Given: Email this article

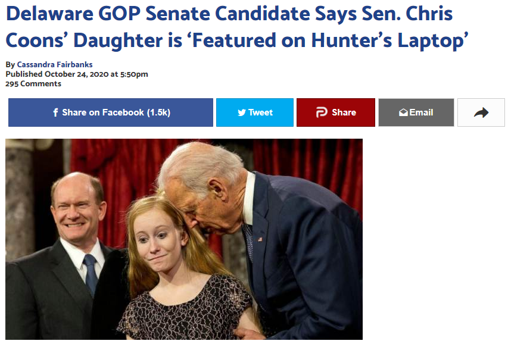Looking at the screenshot, I should [416, 112].
